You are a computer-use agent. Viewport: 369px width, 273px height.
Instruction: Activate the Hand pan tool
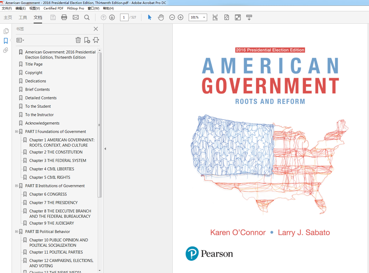pos(161,17)
